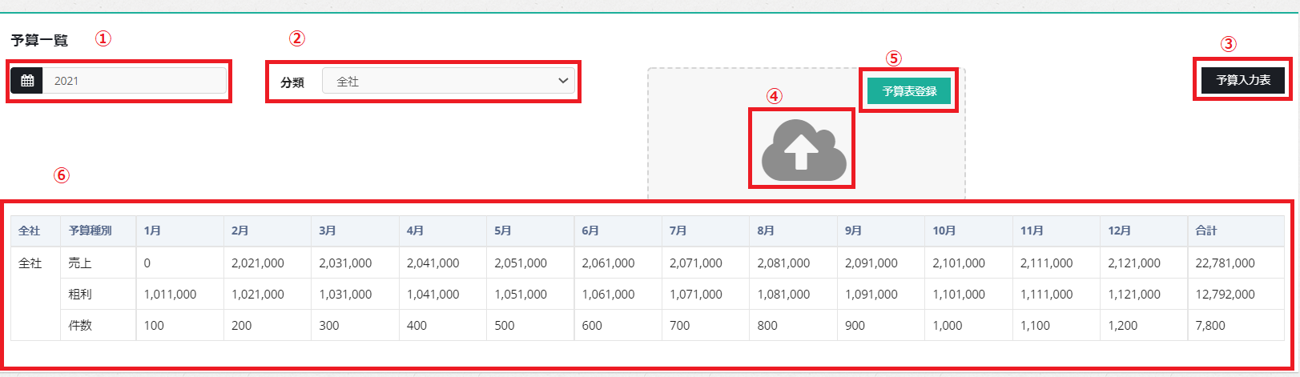Click the 1月 column header
1300x377 pixels.
152,231
